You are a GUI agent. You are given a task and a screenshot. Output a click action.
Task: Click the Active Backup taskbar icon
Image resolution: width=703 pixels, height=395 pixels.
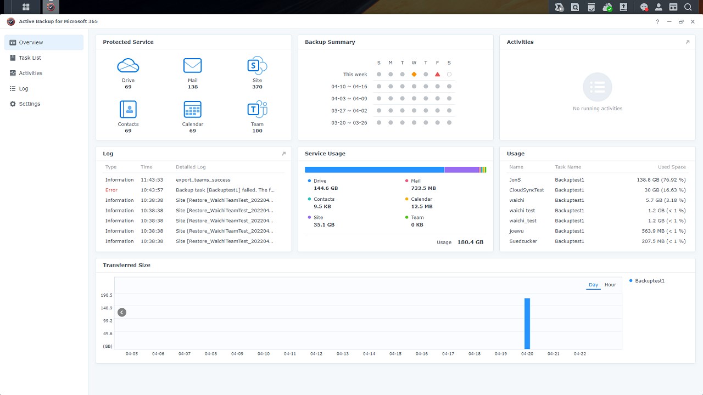(x=51, y=7)
